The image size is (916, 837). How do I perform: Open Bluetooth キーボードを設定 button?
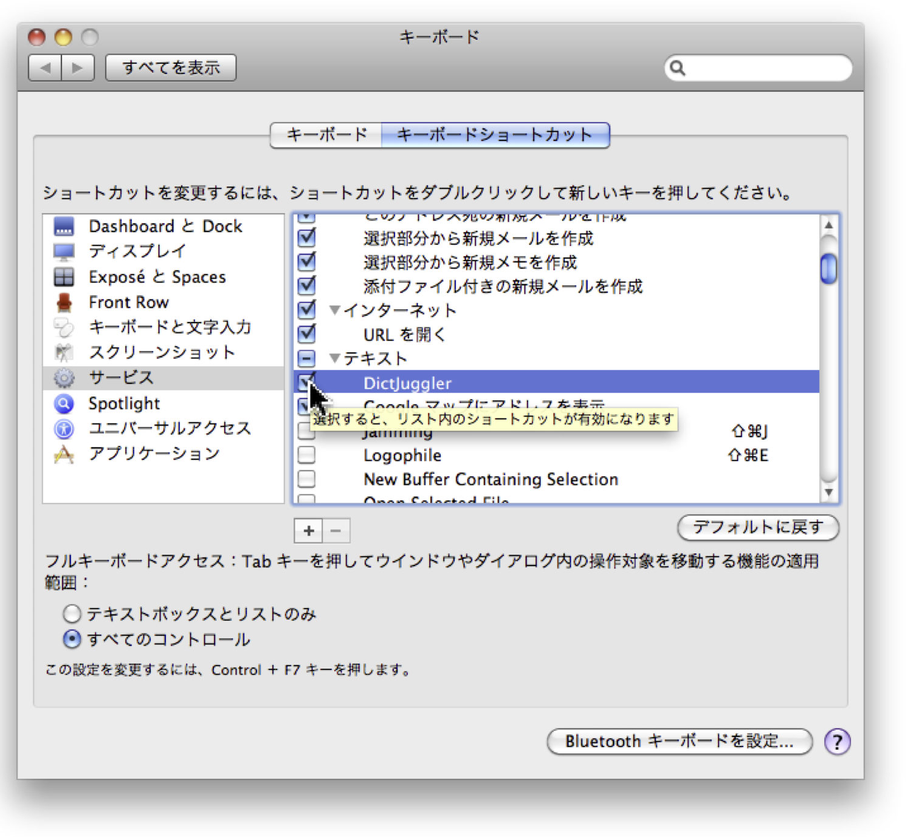(679, 741)
